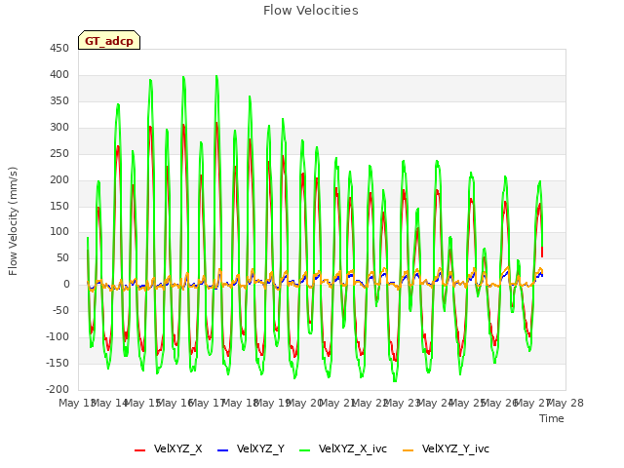Click the 250 y-axis tick label
The image size is (624, 468).
pos(59,154)
